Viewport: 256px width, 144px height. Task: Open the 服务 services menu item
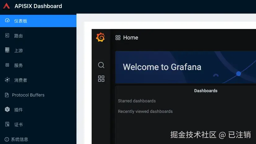38,65
